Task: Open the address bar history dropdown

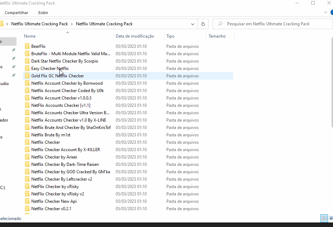Action: 192,24
